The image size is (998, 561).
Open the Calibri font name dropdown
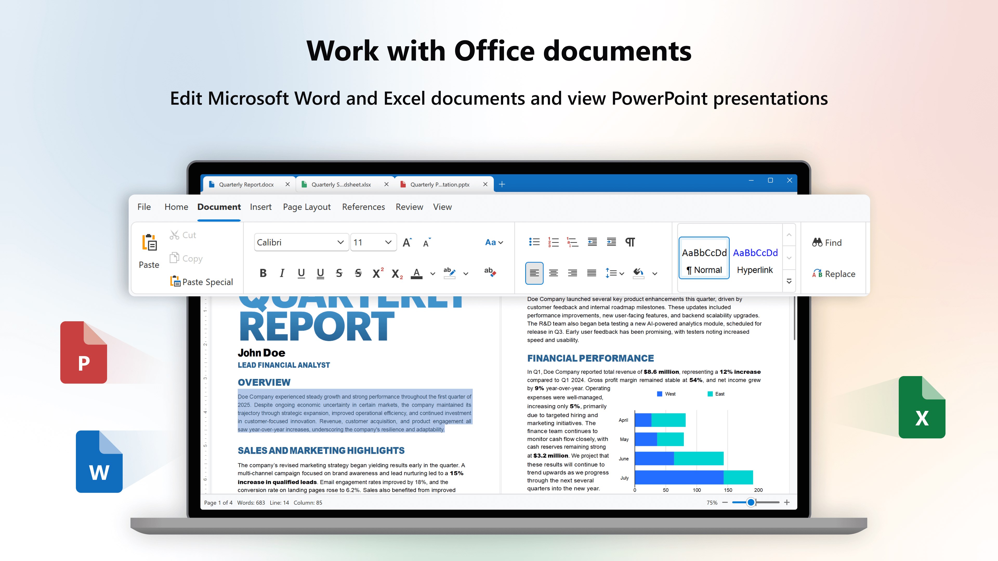[340, 242]
